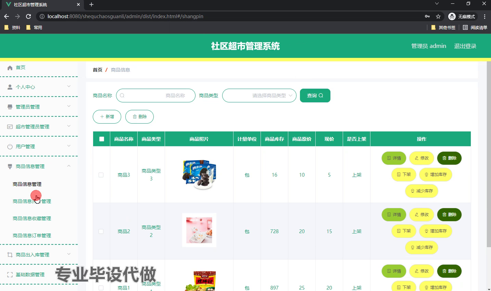Click the pink product image of 商品2
The width and height of the screenshot is (491, 291).
pos(199,230)
